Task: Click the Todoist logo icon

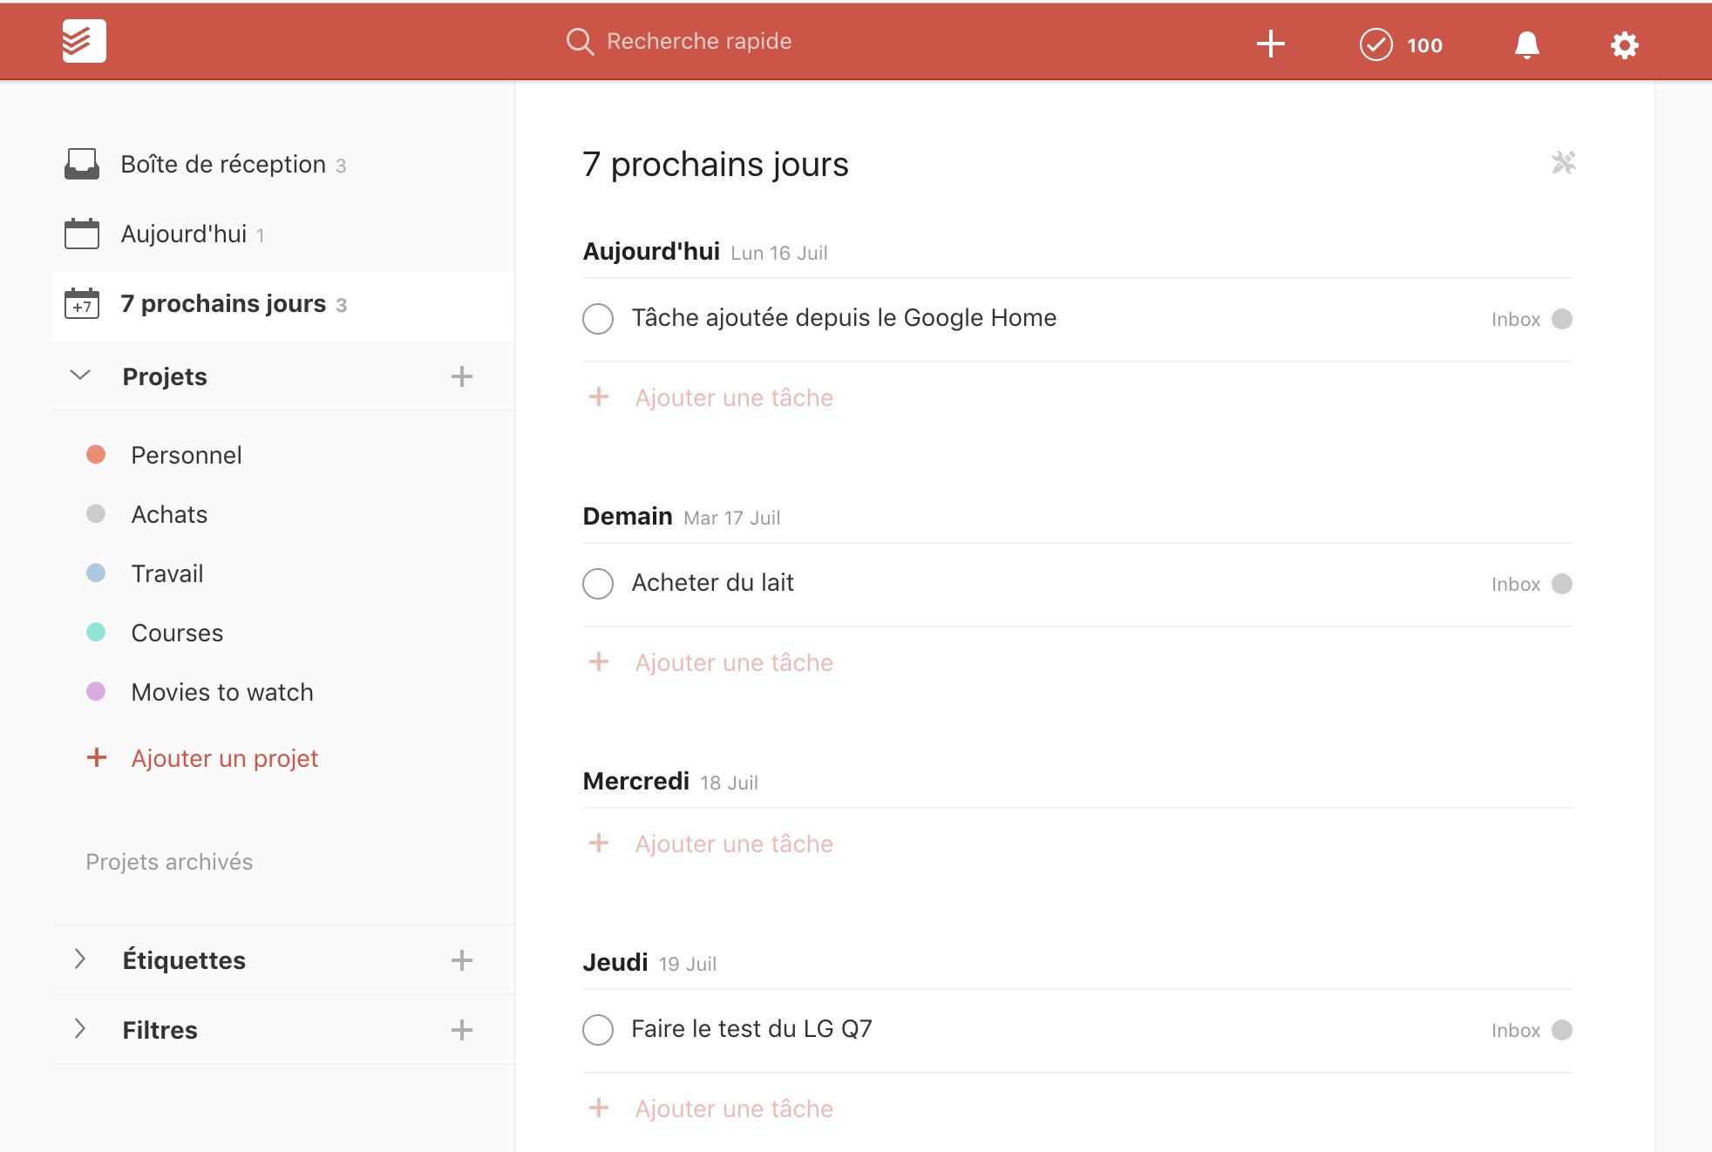Action: coord(84,41)
